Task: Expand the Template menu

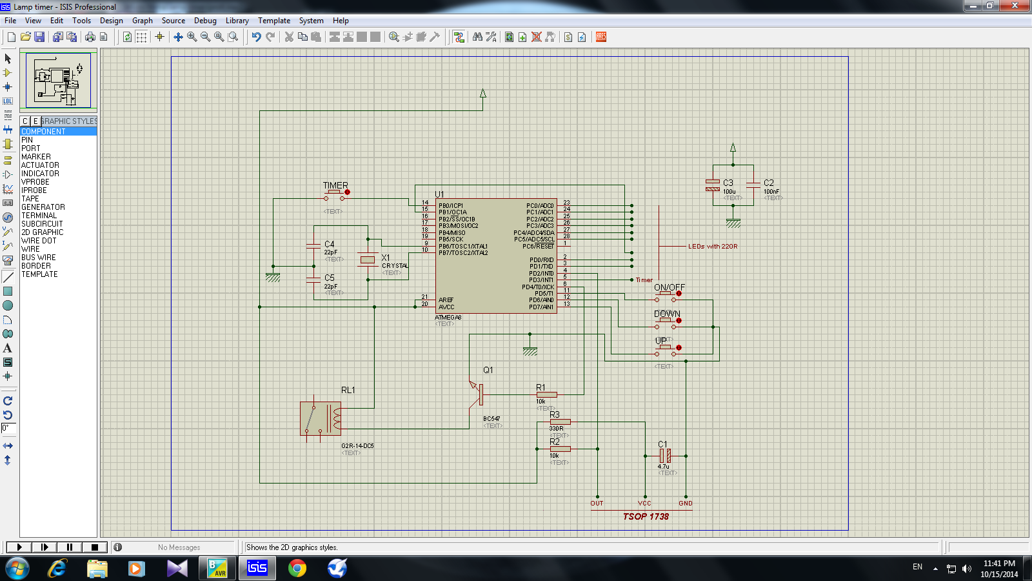Action: [274, 21]
